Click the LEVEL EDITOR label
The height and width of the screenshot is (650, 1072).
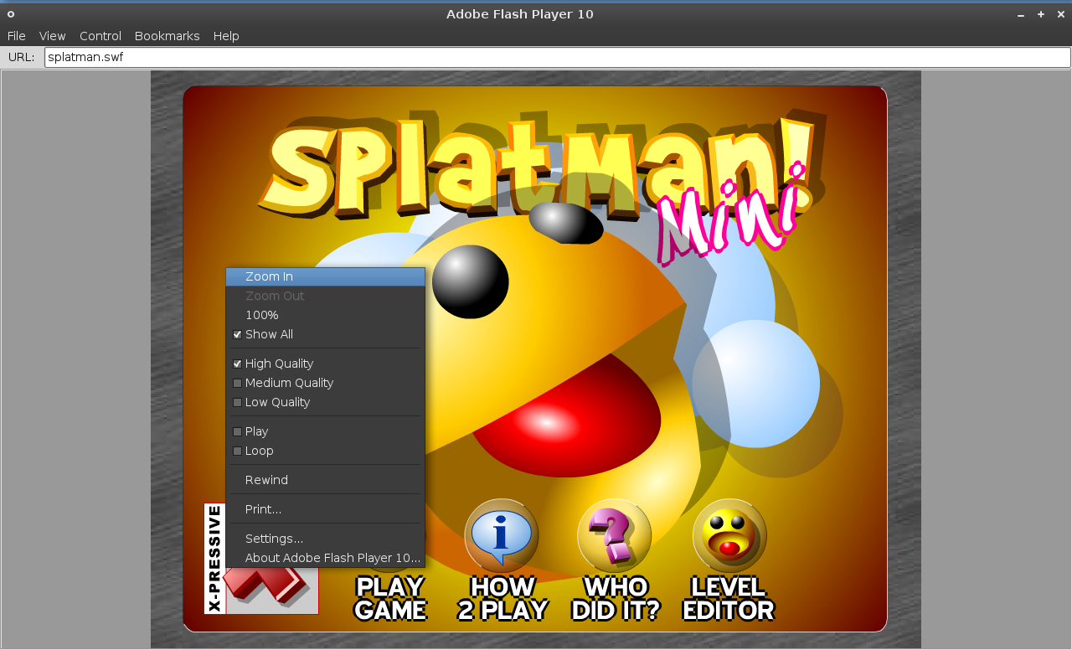pyautogui.click(x=729, y=599)
